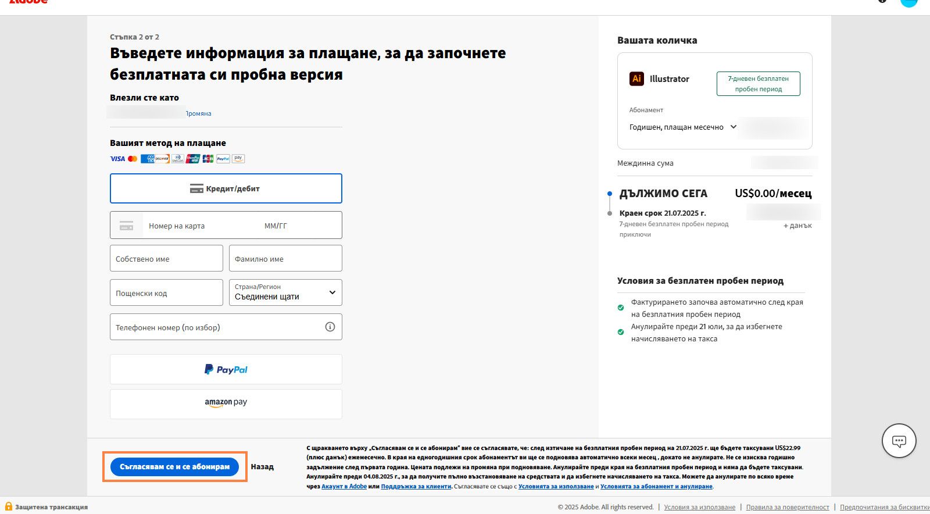This screenshot has height=514, width=930.
Task: Choose PayPal as the payment method
Action: pyautogui.click(x=226, y=369)
